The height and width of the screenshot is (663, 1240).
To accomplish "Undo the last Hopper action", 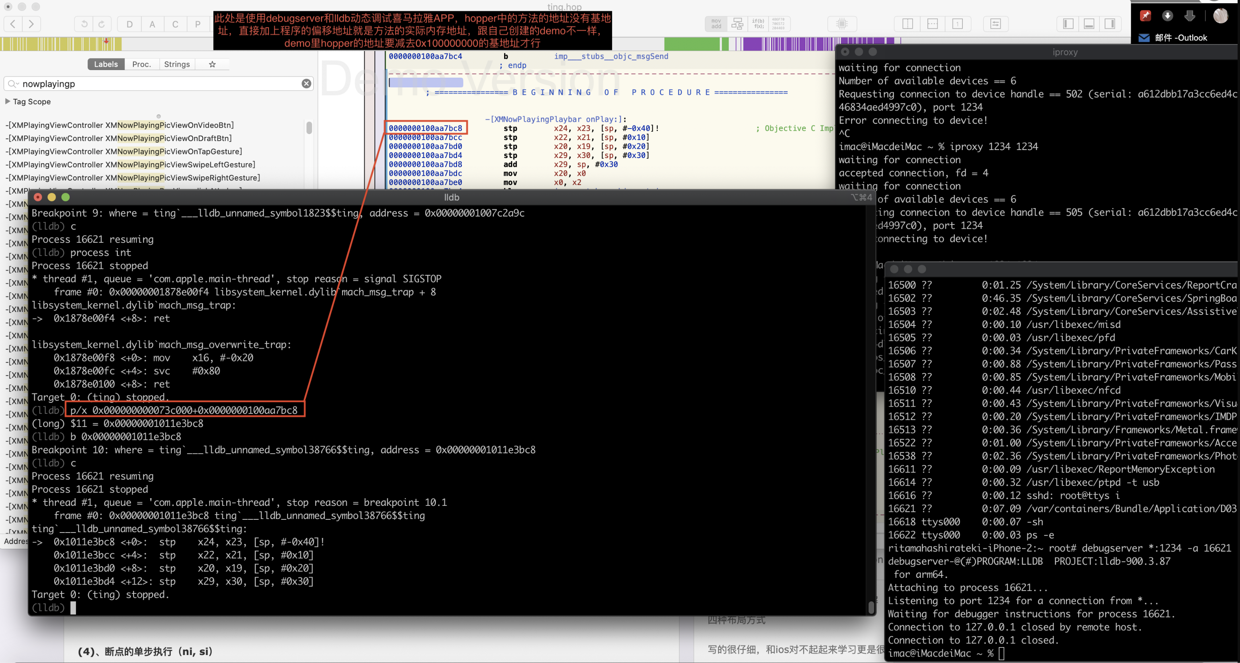I will point(84,23).
